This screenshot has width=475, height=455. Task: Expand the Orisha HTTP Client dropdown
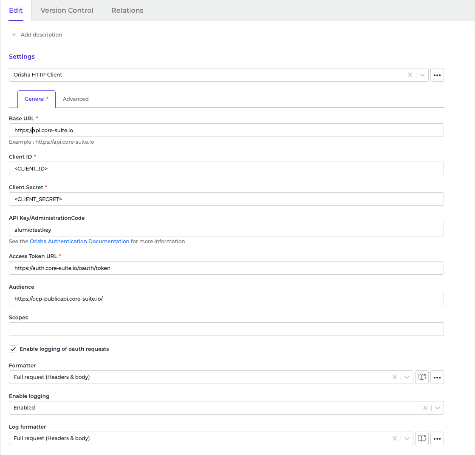(422, 75)
